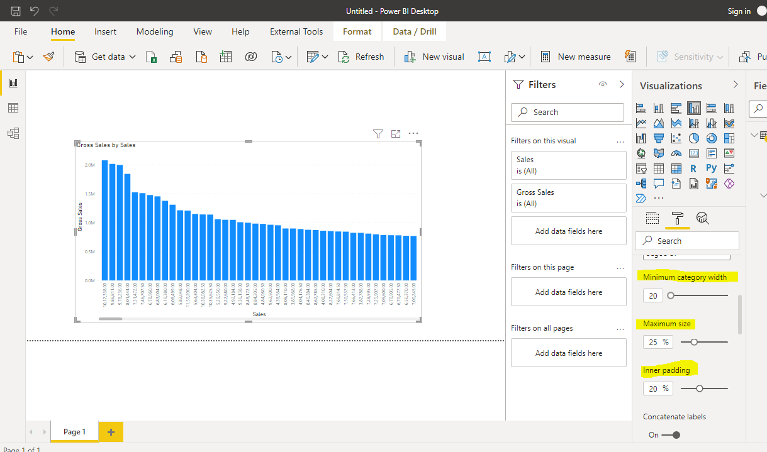
Task: Toggle Filters pane visibility eye icon
Action: [x=603, y=84]
